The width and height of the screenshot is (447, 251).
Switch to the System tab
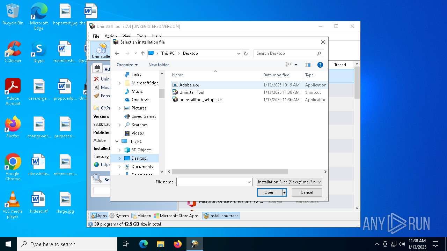click(x=119, y=216)
